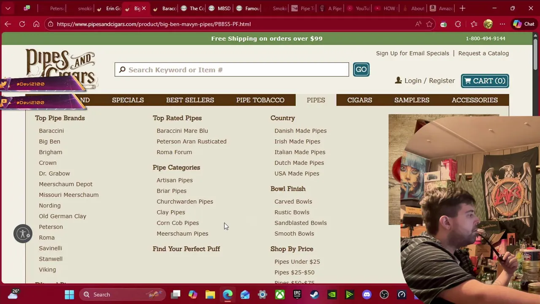Open the accessibility options icon
This screenshot has width=540, height=304.
23,233
